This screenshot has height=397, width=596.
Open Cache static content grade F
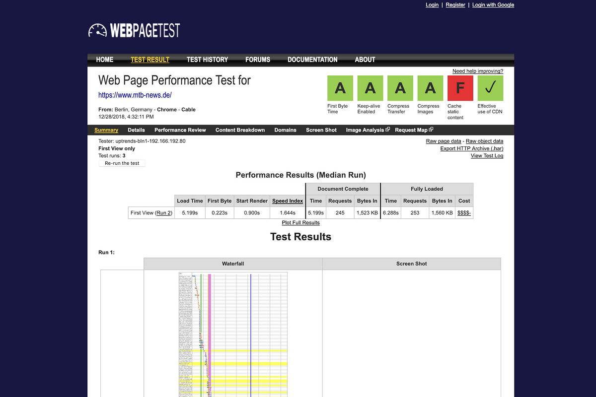click(x=460, y=88)
